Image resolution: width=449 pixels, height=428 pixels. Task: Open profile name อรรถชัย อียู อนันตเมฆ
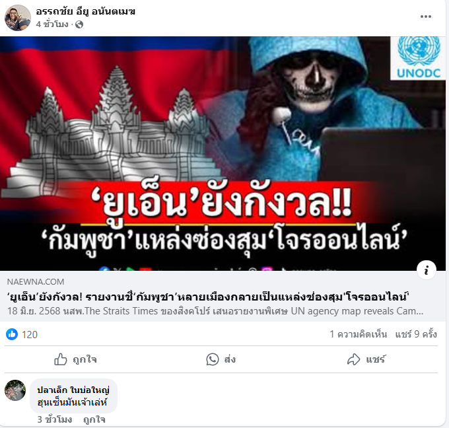coord(85,11)
